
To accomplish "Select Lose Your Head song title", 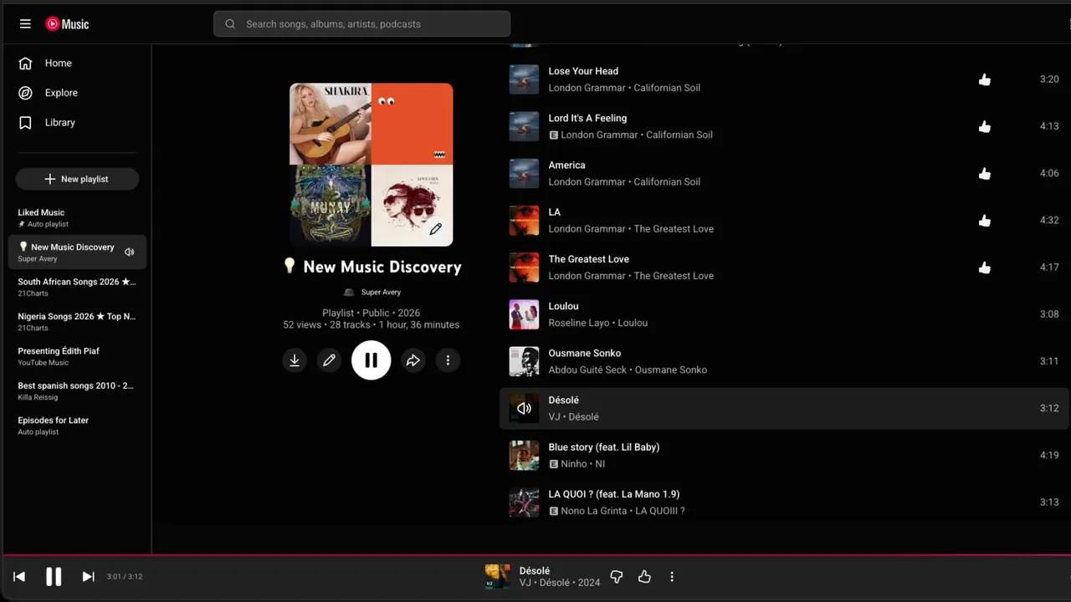I will click(583, 71).
